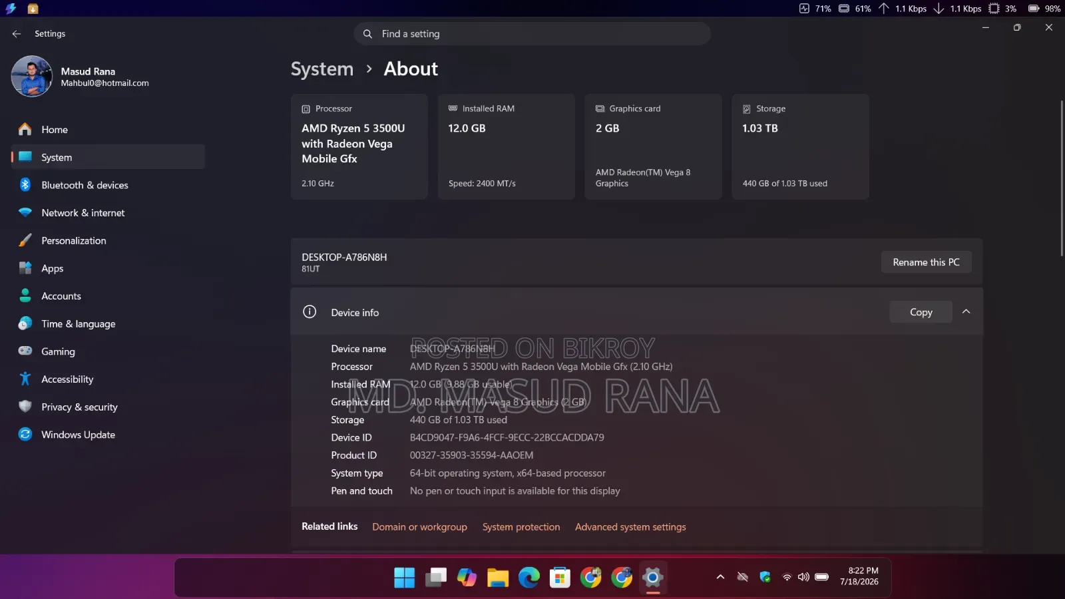Screen dimensions: 1065x599
Task: Click the lightning bolt app icon
Action: (x=11, y=9)
